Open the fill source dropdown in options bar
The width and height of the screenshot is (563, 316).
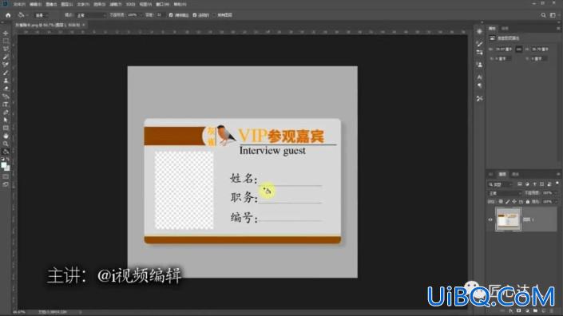42,15
